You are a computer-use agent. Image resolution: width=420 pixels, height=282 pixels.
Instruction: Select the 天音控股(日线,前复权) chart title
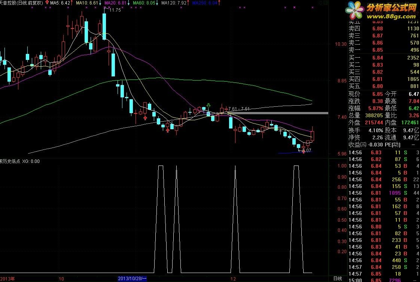point(21,3)
